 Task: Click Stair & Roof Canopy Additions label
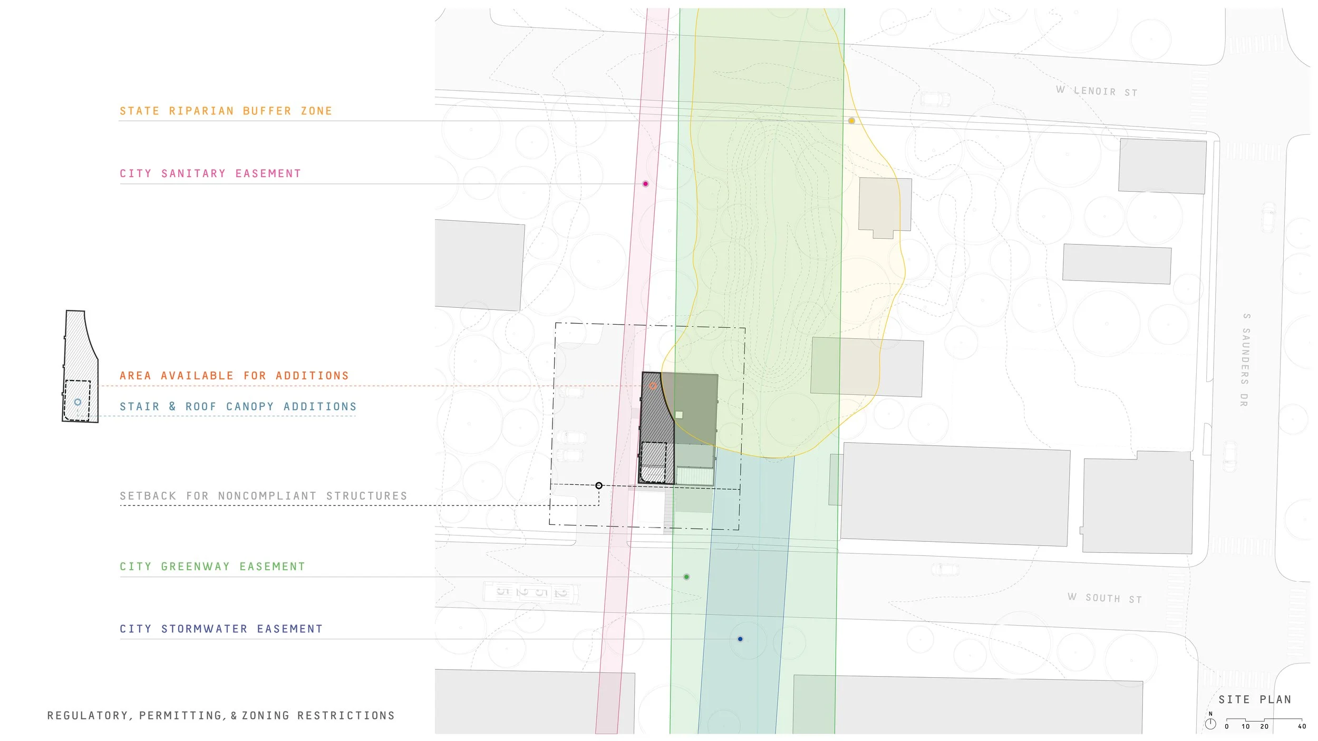238,407
